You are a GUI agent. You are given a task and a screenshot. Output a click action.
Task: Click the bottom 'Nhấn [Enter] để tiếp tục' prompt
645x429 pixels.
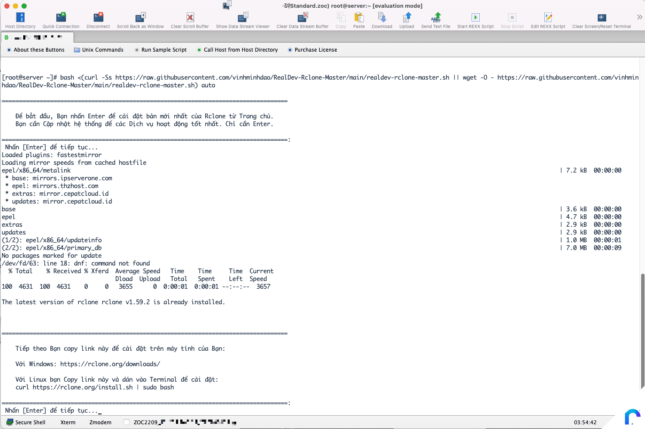(52, 410)
